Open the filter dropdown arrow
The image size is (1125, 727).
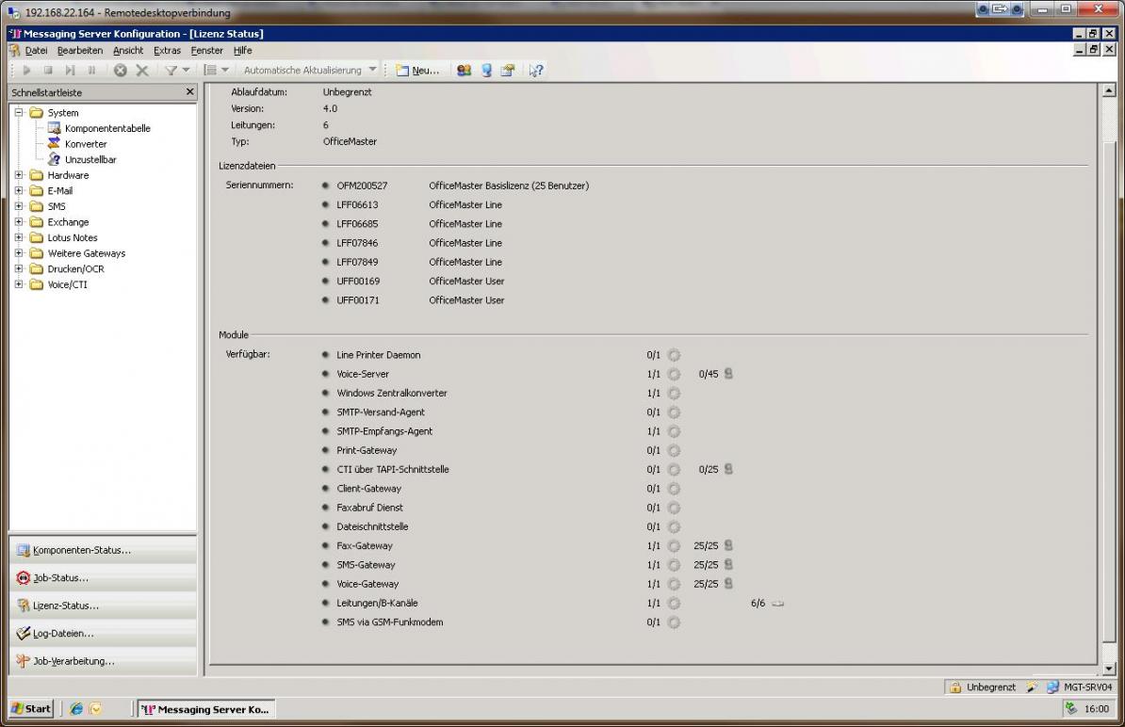tap(186, 70)
